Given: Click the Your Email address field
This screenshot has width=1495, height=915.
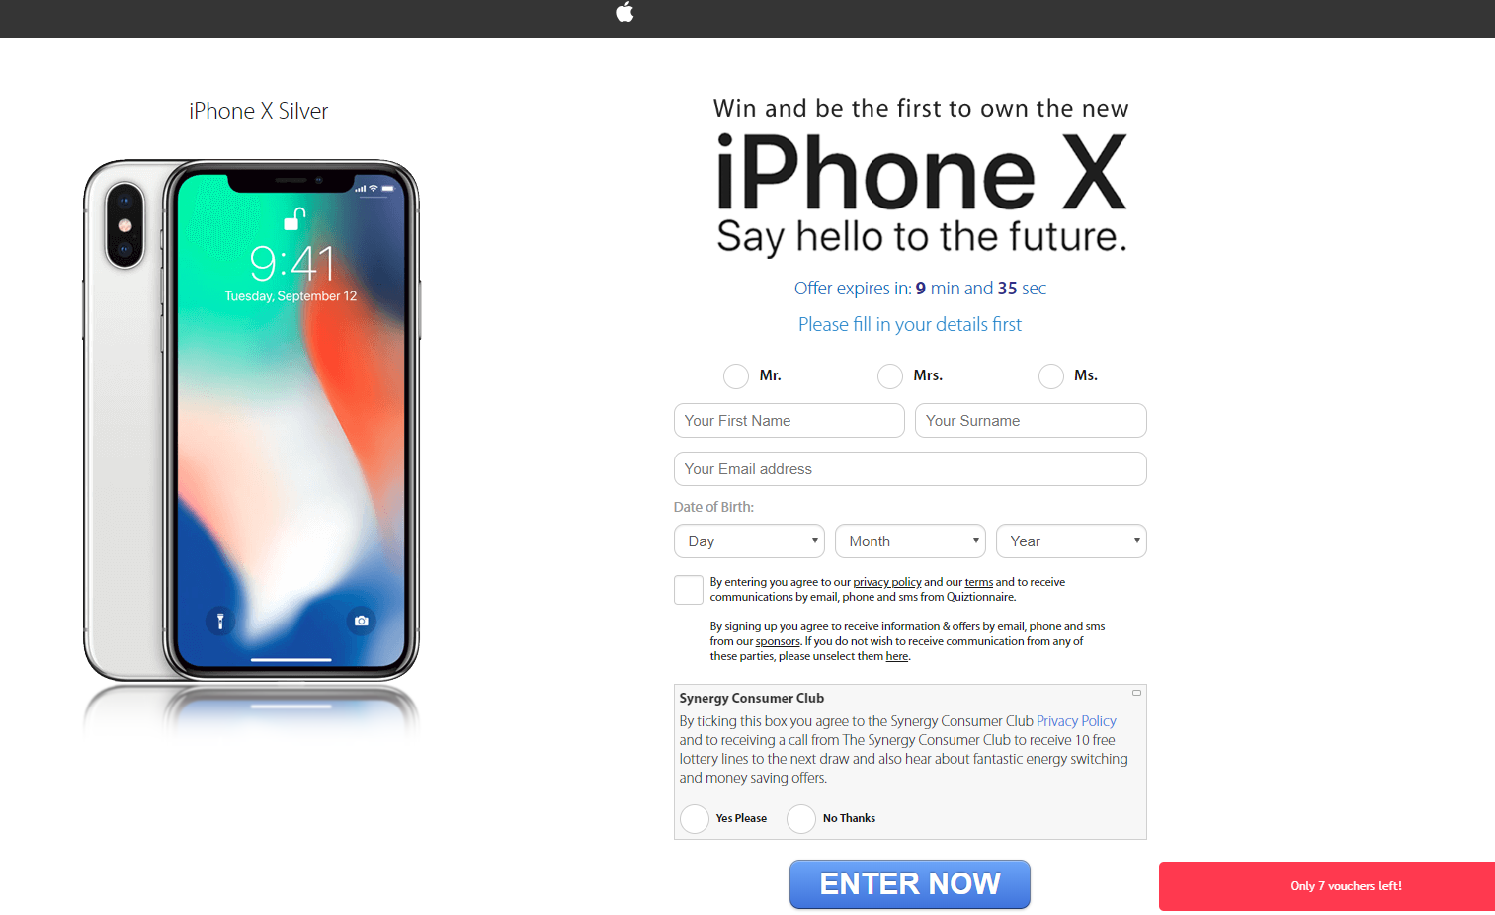Looking at the screenshot, I should tap(910, 469).
